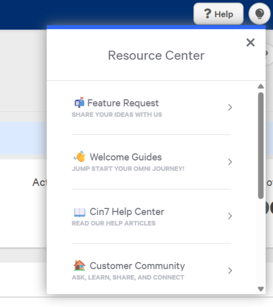Click the waving hand Welcome Guides icon
The width and height of the screenshot is (273, 307).
pyautogui.click(x=80, y=156)
